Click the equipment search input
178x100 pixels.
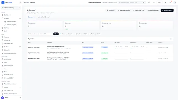click(x=40, y=34)
